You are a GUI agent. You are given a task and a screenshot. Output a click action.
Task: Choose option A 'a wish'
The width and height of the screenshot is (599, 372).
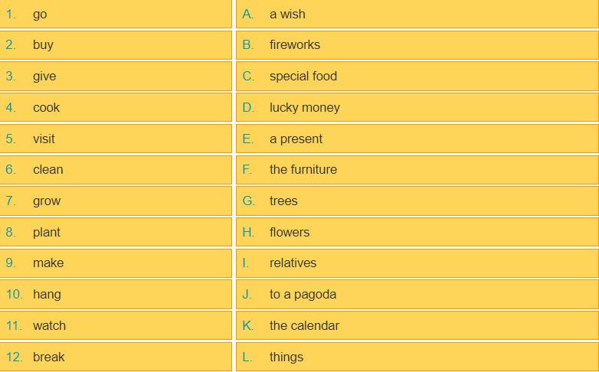pyautogui.click(x=417, y=14)
